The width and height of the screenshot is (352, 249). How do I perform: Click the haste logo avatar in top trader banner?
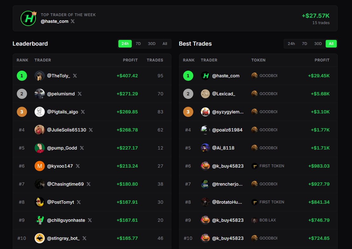[28, 18]
